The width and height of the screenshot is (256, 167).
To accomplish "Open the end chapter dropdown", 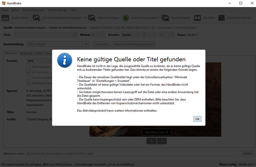I will 167,35.
